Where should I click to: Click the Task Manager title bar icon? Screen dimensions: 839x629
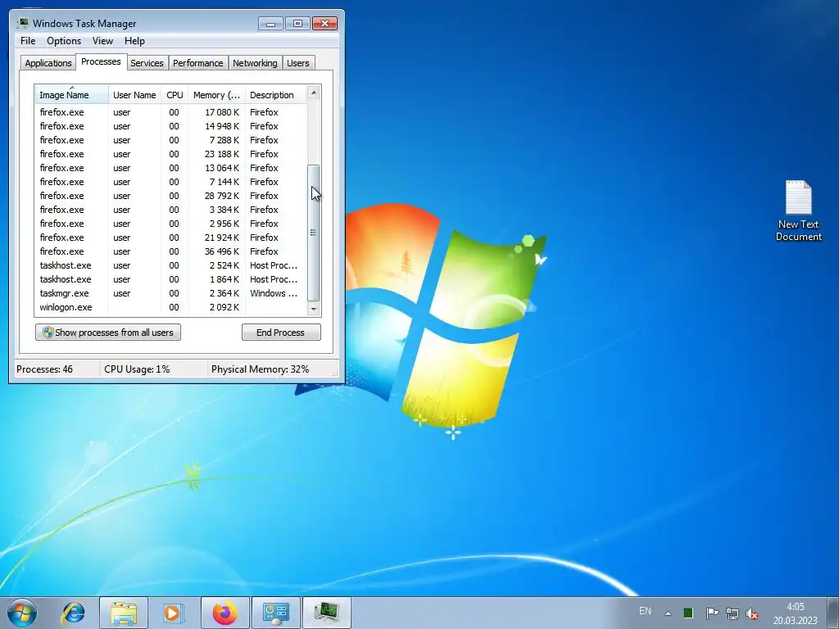(x=23, y=23)
